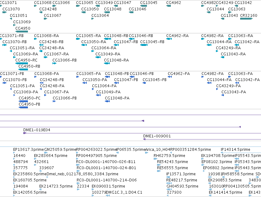Select the CG13045 gene arrow

pos(144,6)
